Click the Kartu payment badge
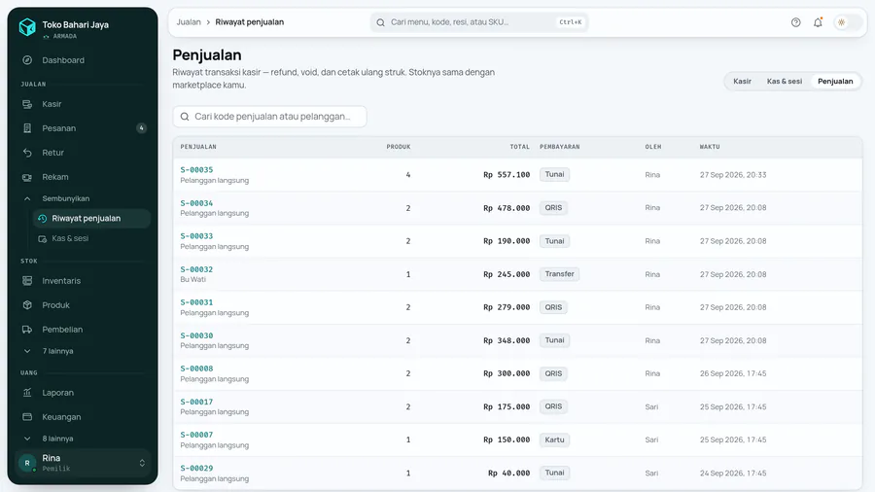The width and height of the screenshot is (875, 492). (x=554, y=440)
